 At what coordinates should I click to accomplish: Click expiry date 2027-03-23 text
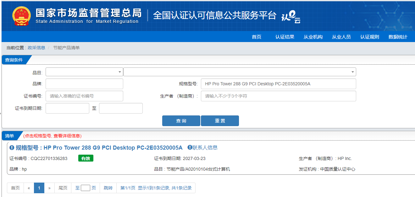[x=194, y=158]
